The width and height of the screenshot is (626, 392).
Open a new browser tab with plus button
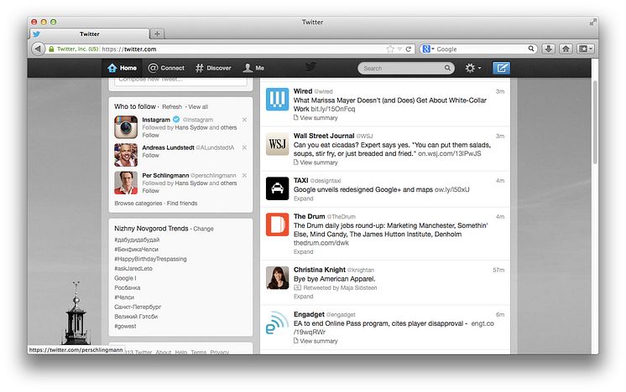[157, 34]
